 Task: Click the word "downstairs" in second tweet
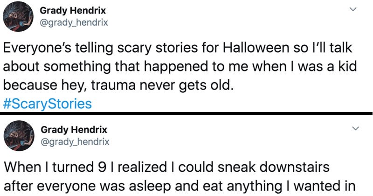click(294, 167)
